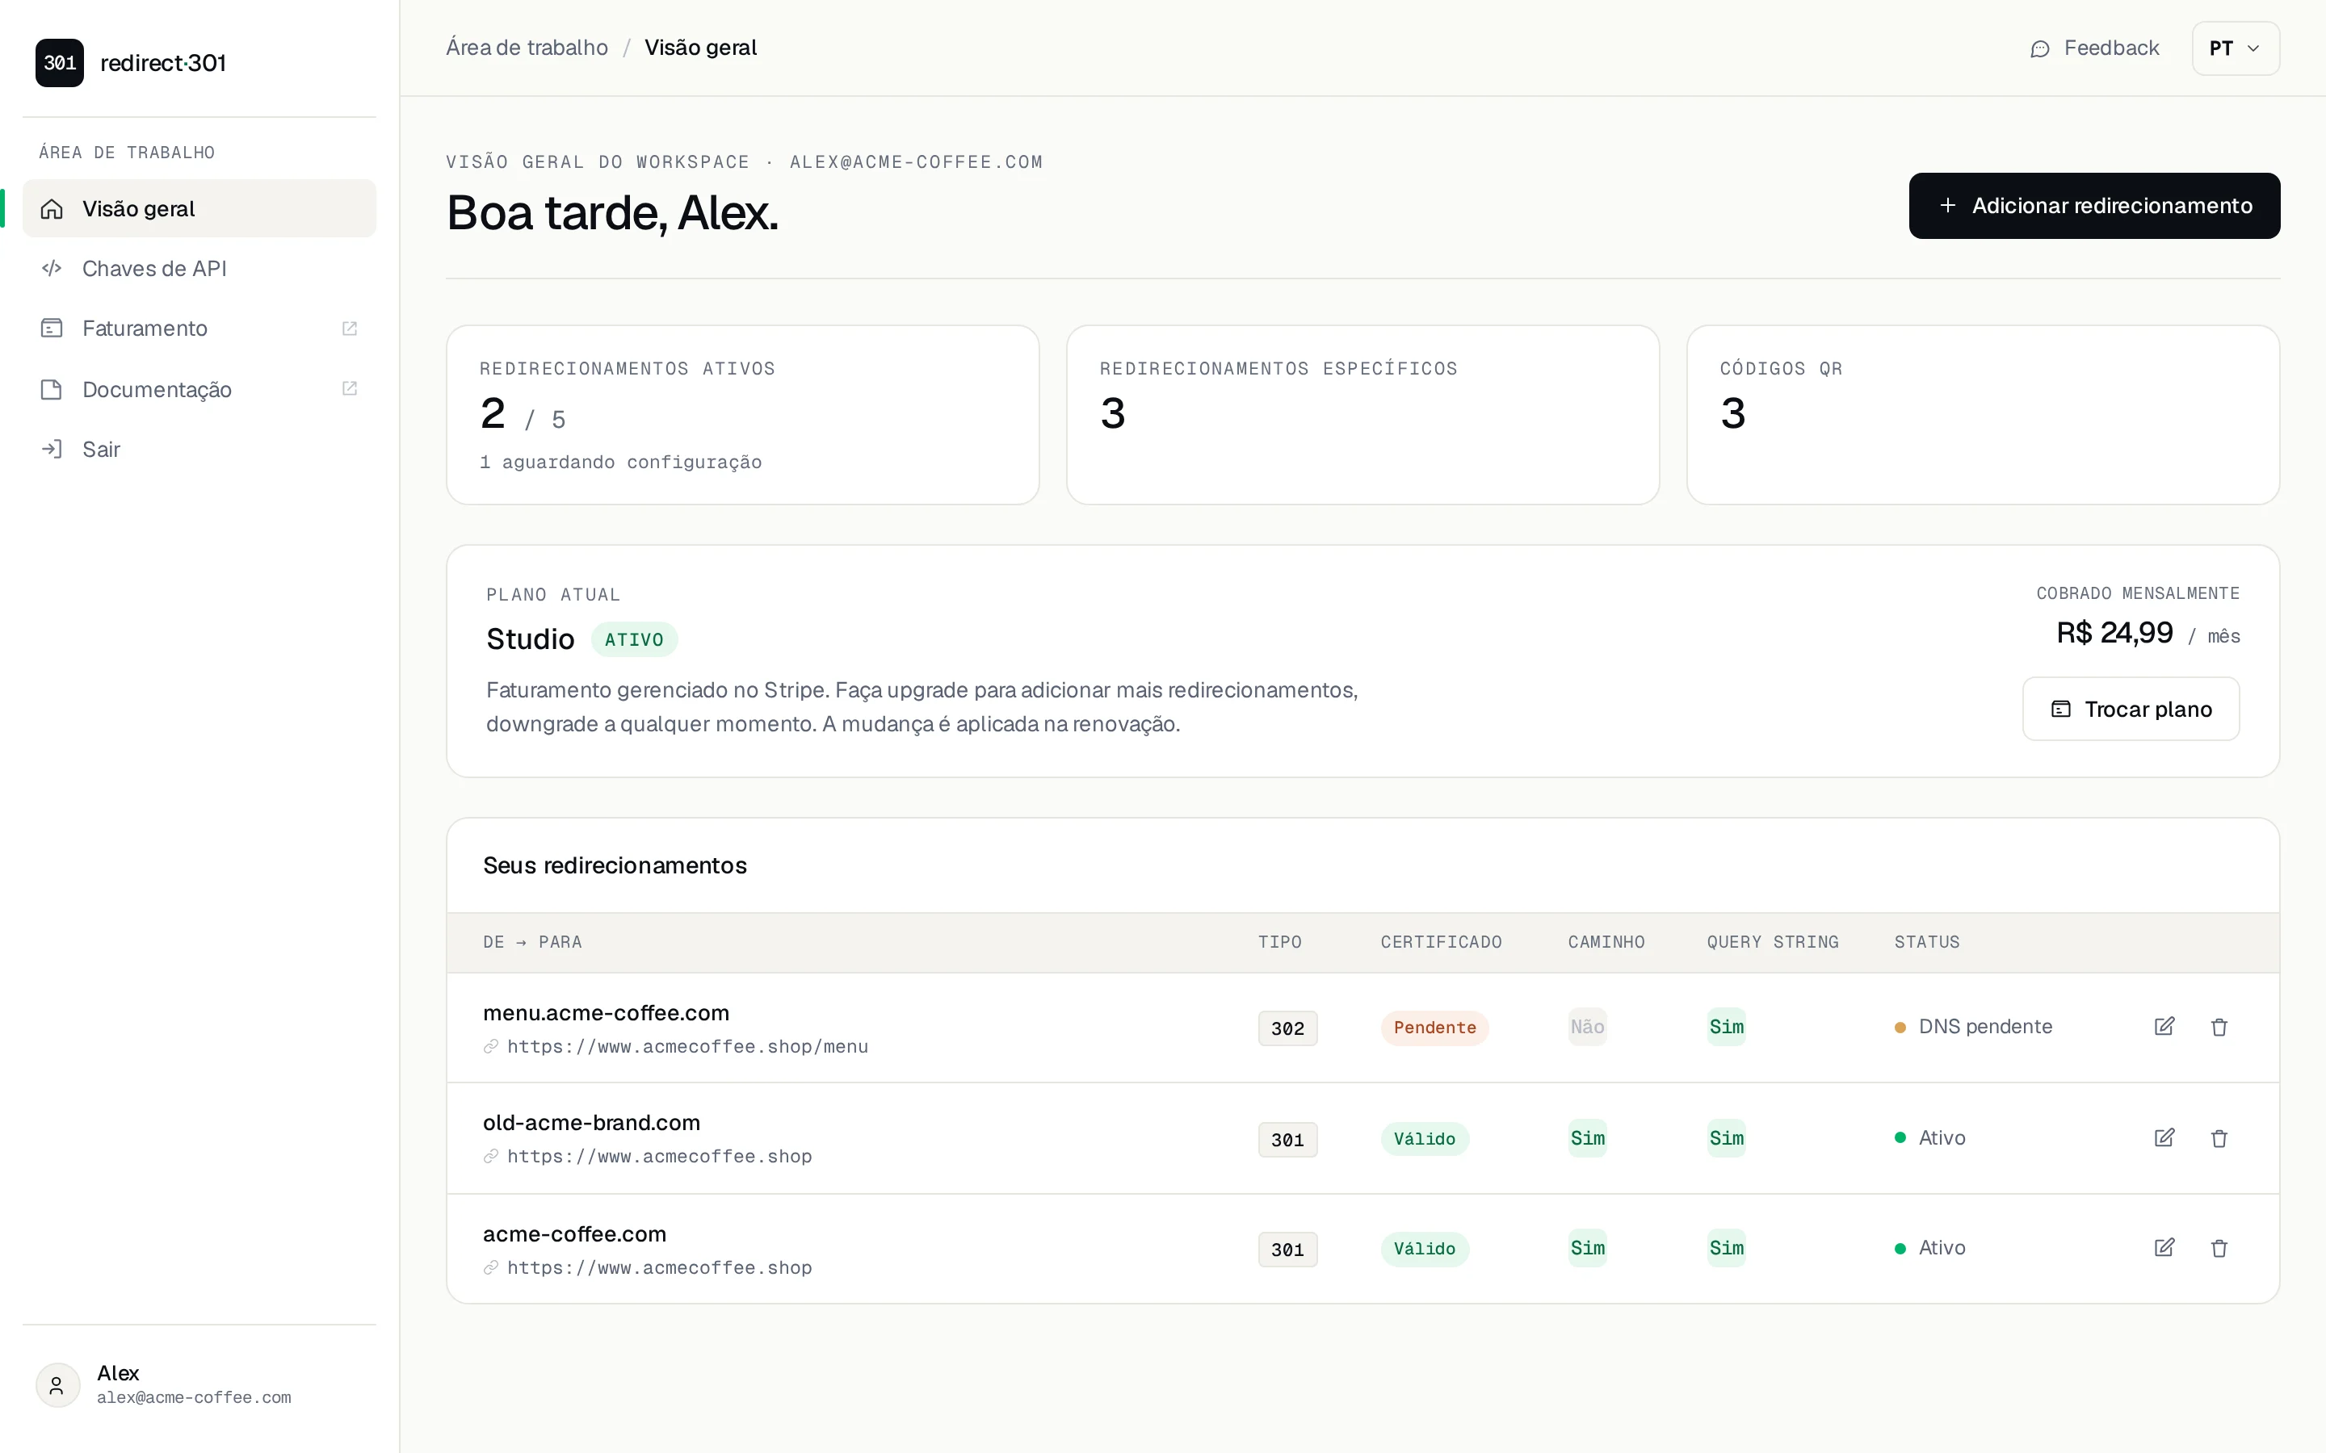This screenshot has width=2326, height=1453.
Task: Click the redirect·301 brand name
Action: coord(163,62)
